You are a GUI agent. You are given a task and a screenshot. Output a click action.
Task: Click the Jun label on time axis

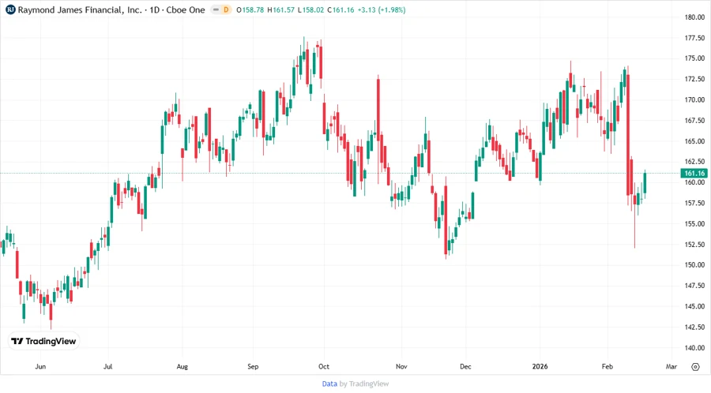pyautogui.click(x=40, y=366)
